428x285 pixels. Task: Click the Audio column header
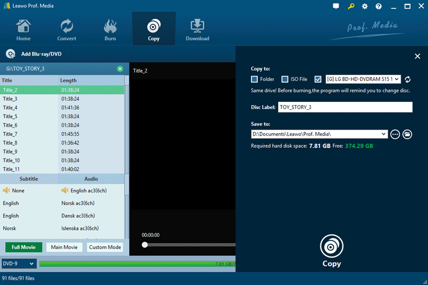(91, 179)
